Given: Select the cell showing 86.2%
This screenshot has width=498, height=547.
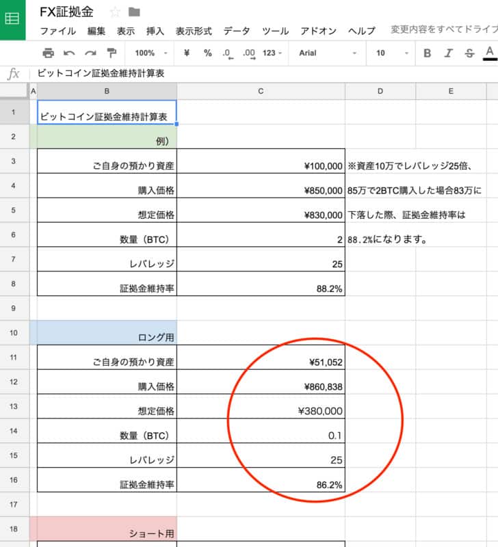Looking at the screenshot, I should 261,480.
